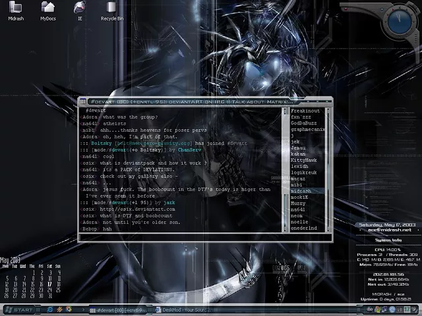Select user graphmecanix in nick list
422x316 pixels.
click(x=308, y=129)
